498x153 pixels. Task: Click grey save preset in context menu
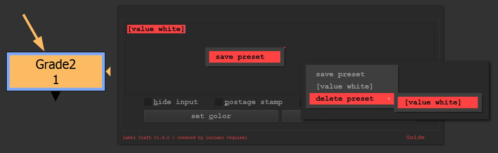click(340, 74)
